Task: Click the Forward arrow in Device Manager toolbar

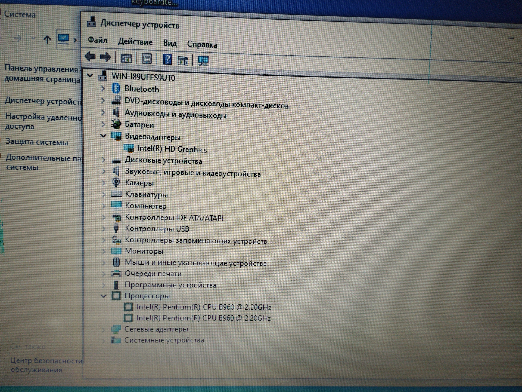Action: coord(105,57)
